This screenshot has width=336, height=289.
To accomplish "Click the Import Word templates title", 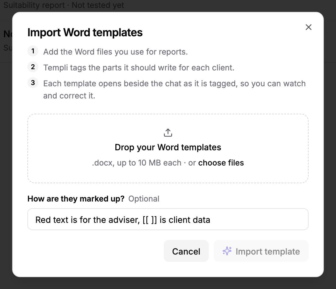I will (x=85, y=33).
